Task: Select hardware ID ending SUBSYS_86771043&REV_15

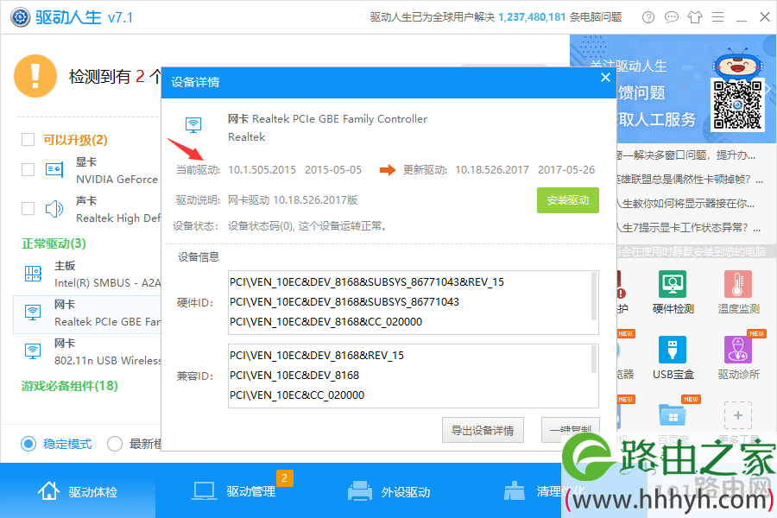Action: coord(367,282)
